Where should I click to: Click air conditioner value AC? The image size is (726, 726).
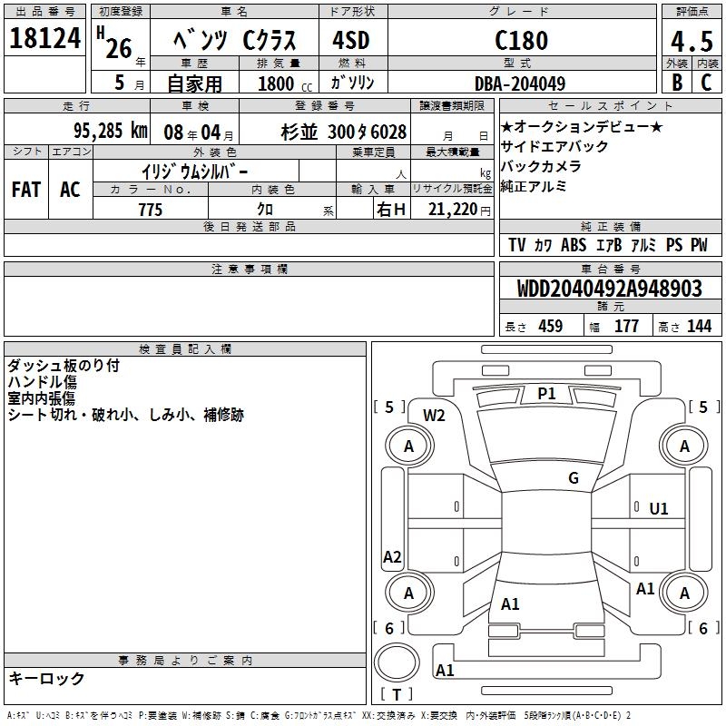pyautogui.click(x=70, y=190)
